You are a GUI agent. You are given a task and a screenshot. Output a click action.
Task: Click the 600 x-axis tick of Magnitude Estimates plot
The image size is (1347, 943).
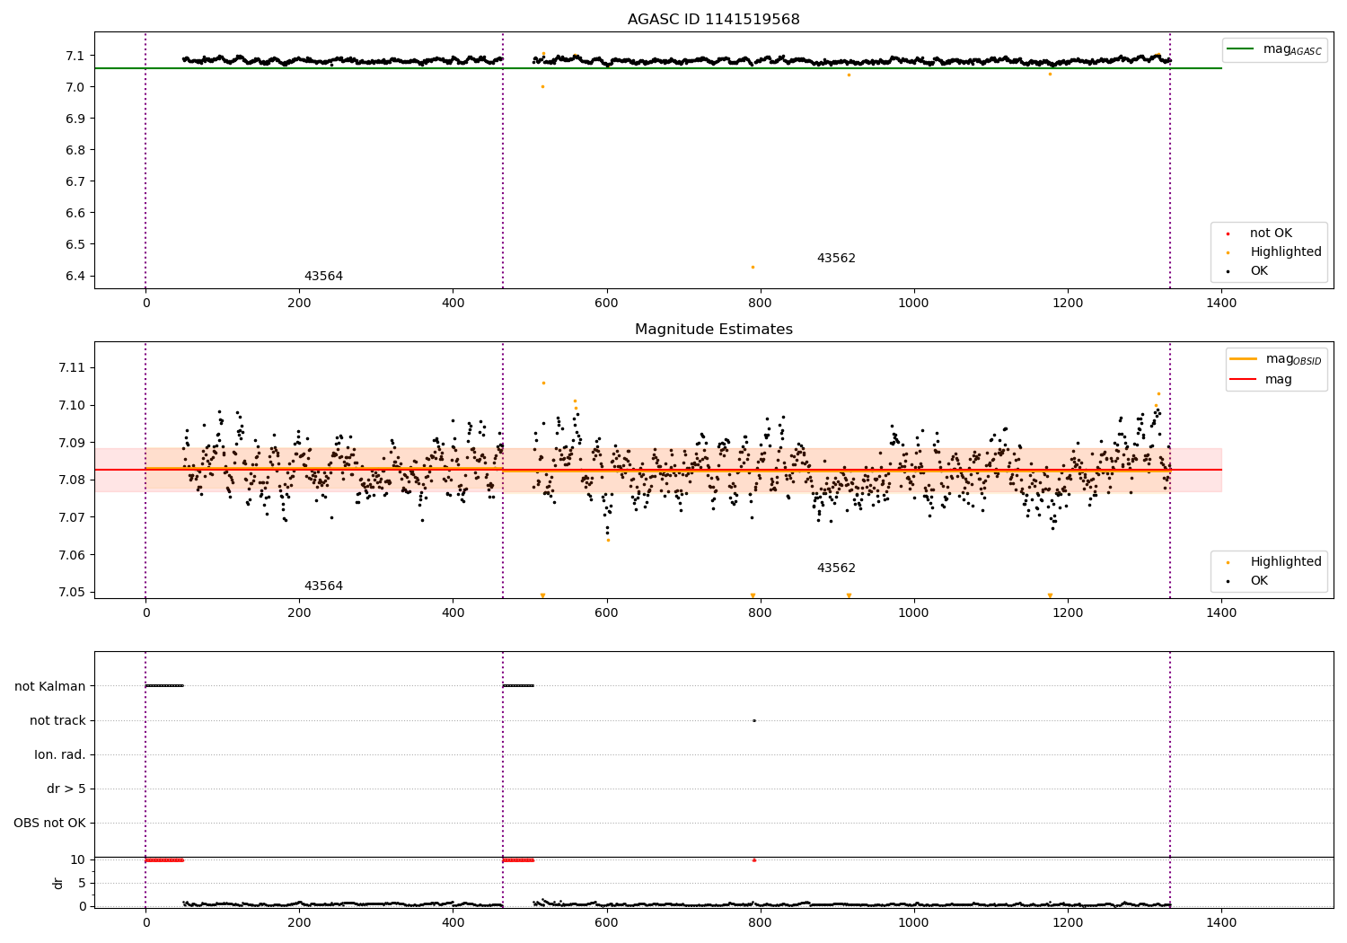coord(607,613)
